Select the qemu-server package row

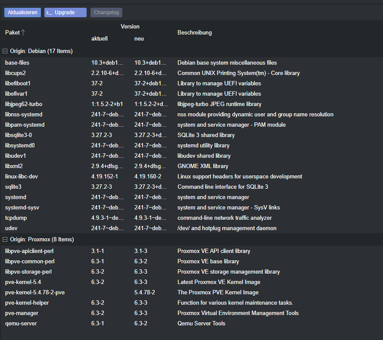[x=191, y=323]
